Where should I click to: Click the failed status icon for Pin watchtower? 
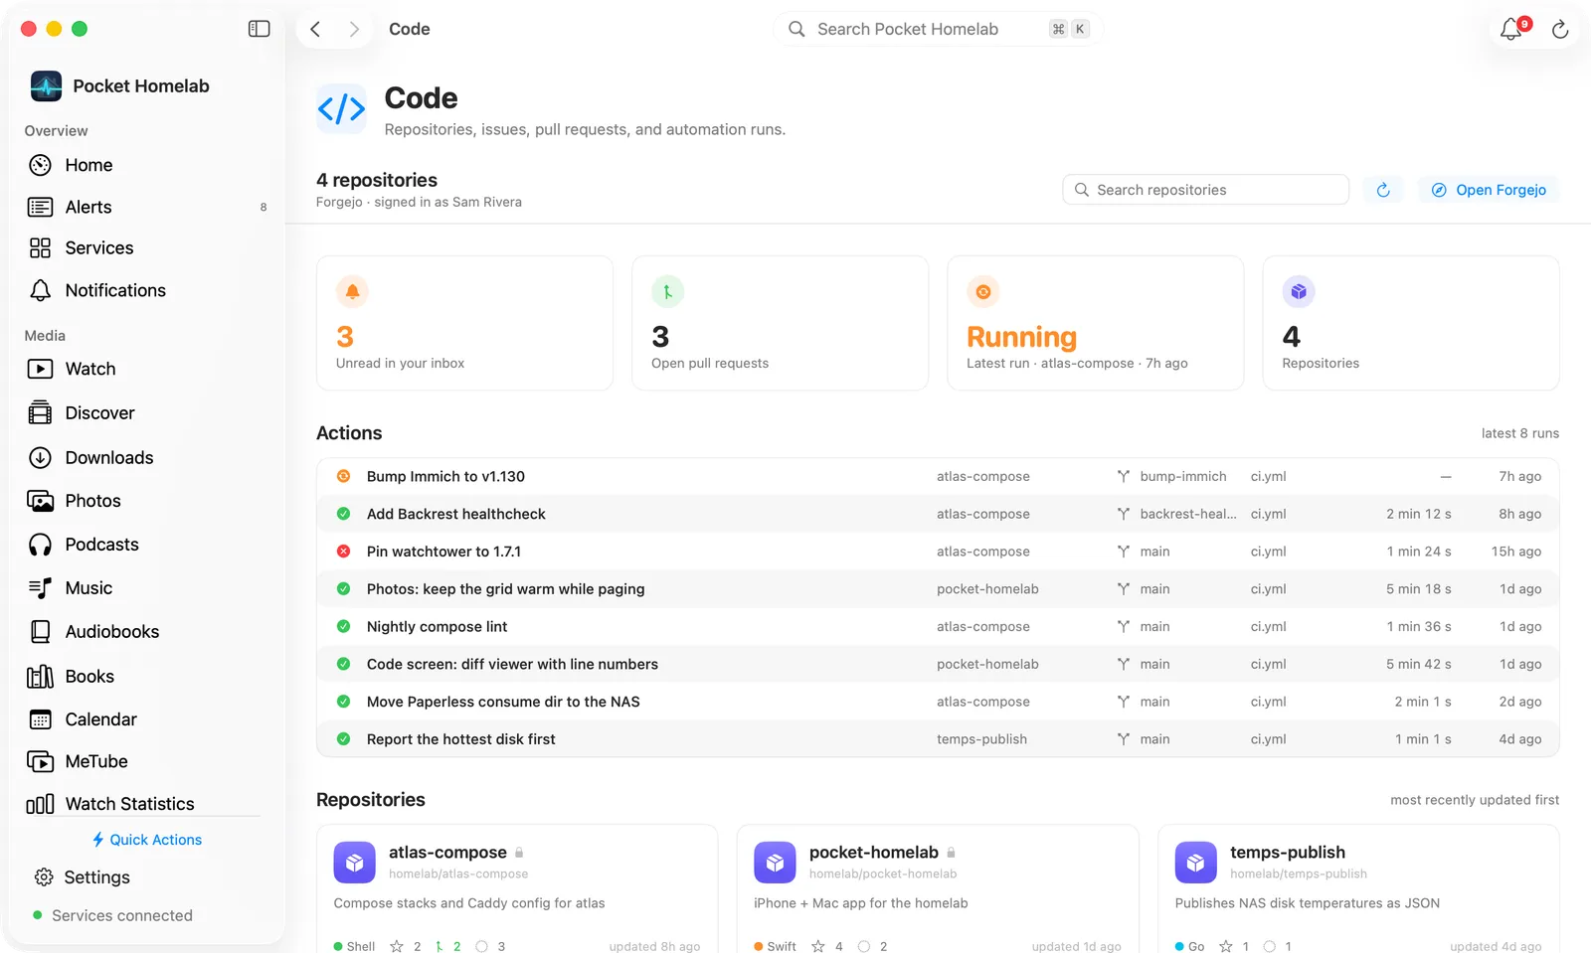pos(343,552)
